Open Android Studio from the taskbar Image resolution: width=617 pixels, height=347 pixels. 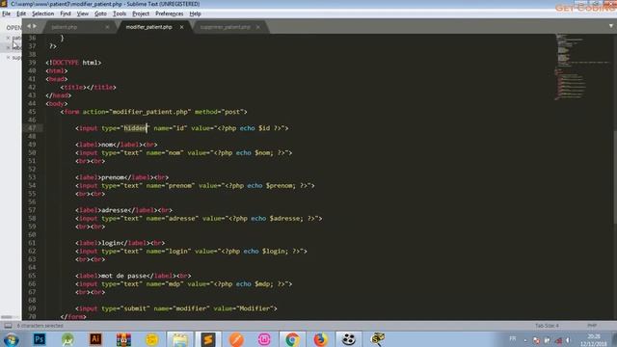pos(67,339)
